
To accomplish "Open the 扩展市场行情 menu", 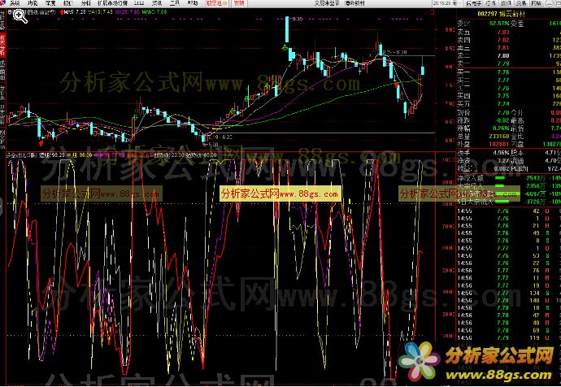I will click(113, 3).
